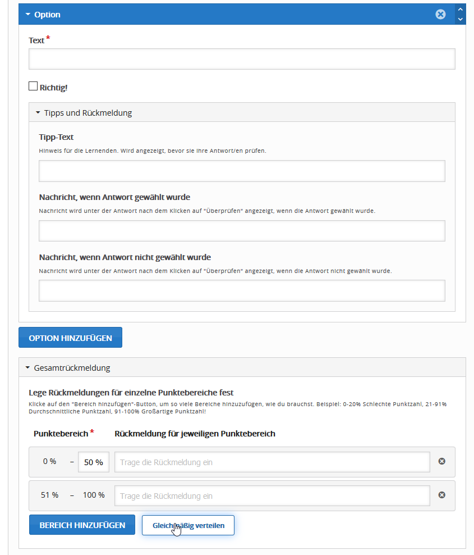Viewport: 474px width, 555px height.
Task: Click Gleichmäßig verteilen button
Action: tap(188, 526)
